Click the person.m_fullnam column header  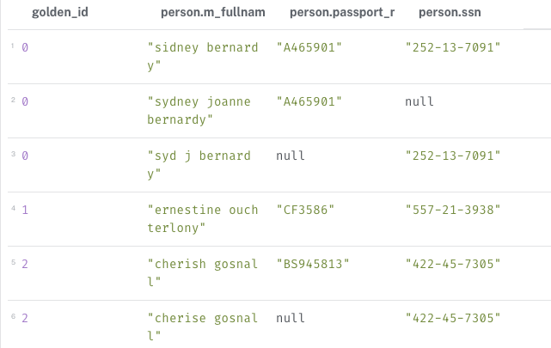pyautogui.click(x=212, y=14)
